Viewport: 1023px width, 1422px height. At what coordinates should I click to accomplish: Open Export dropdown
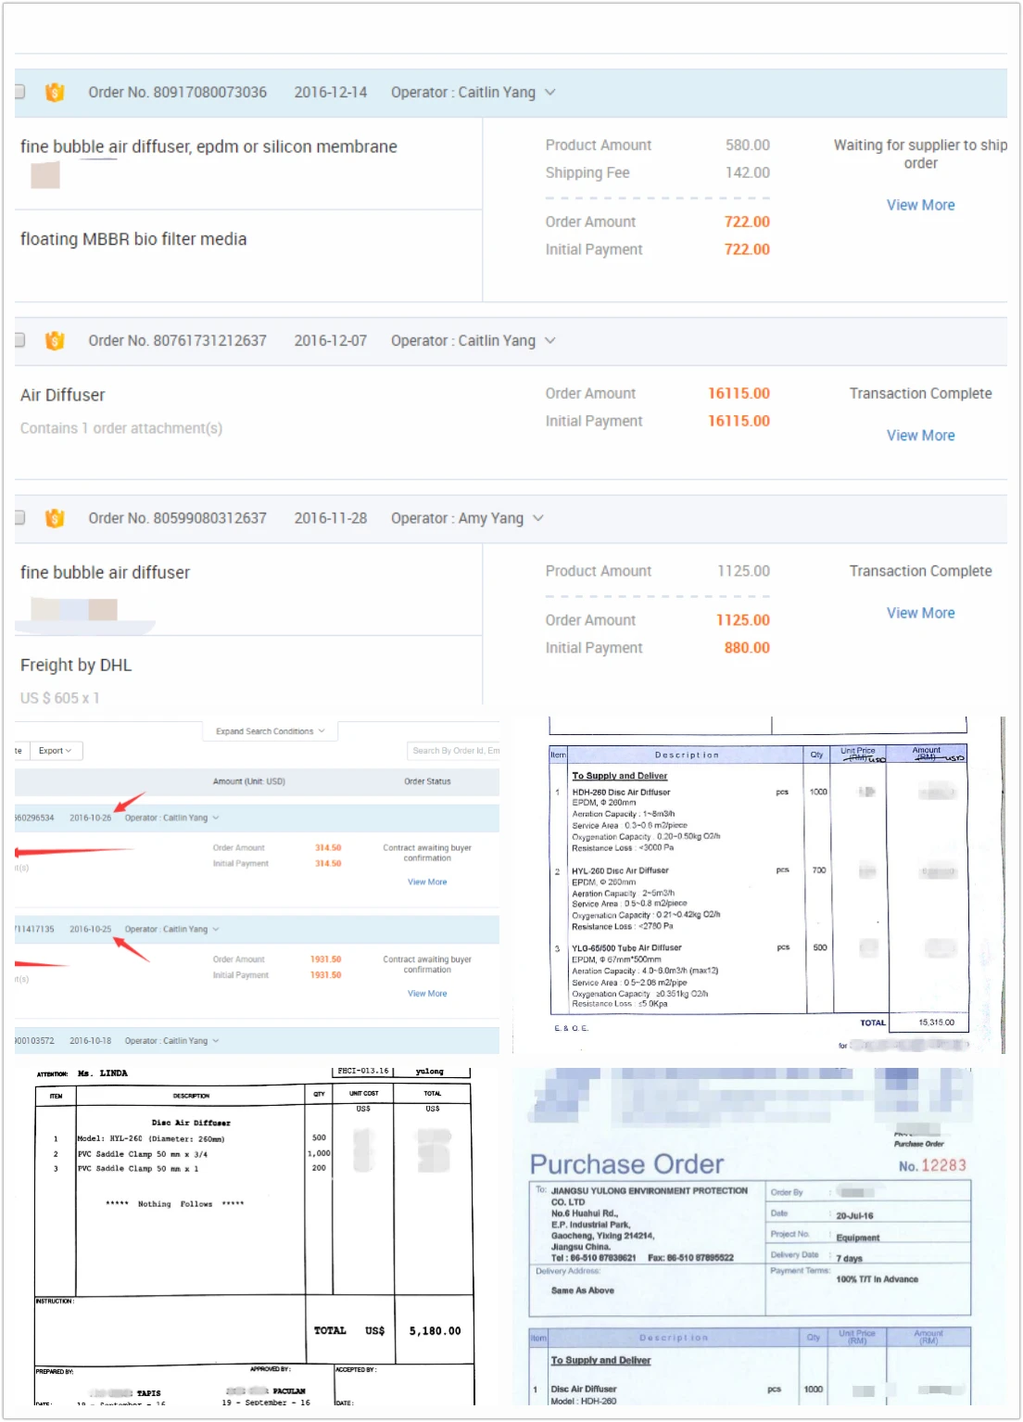57,751
